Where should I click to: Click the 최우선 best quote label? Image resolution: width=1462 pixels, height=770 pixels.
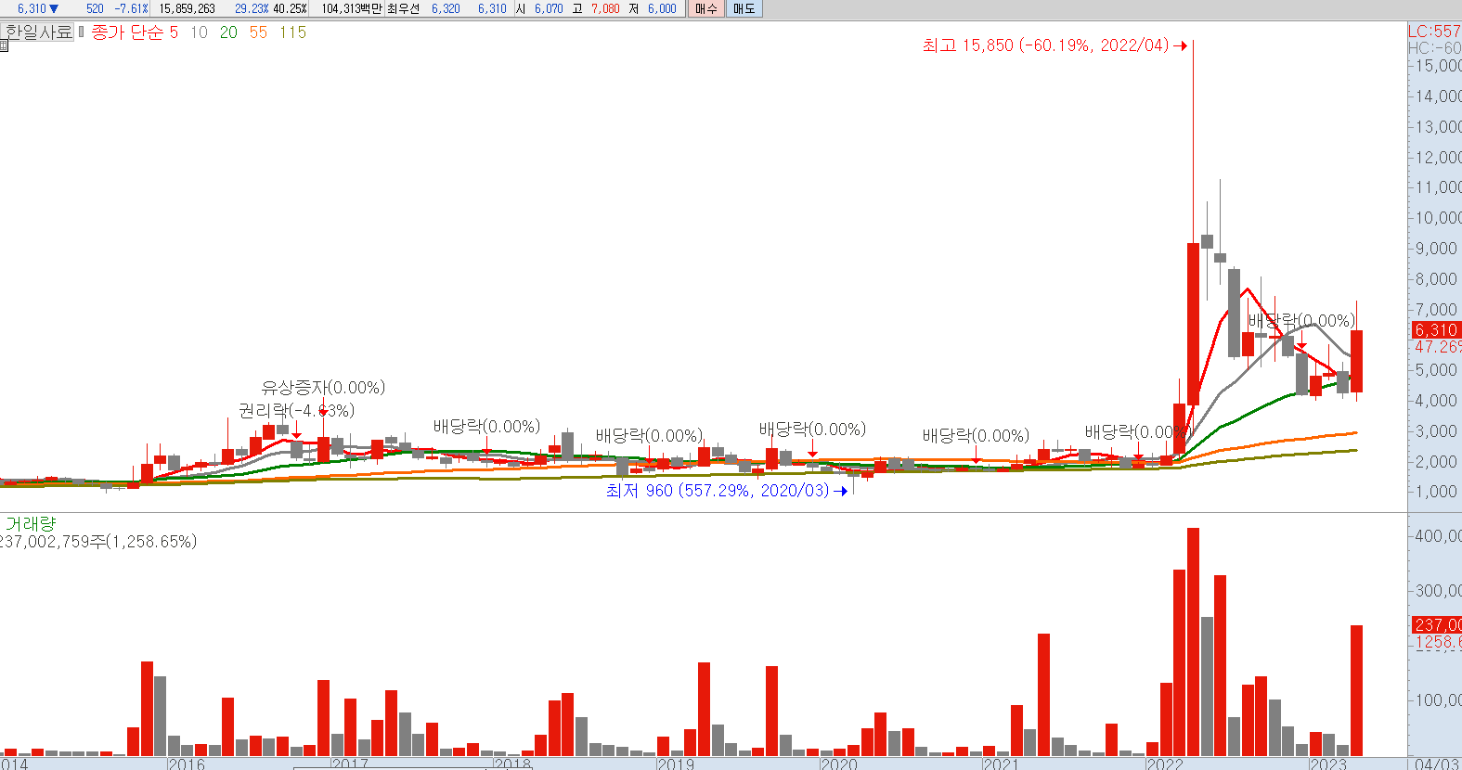(x=403, y=8)
